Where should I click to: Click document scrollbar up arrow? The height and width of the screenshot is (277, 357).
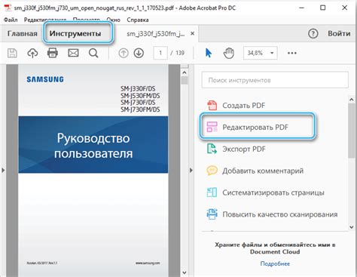point(185,72)
